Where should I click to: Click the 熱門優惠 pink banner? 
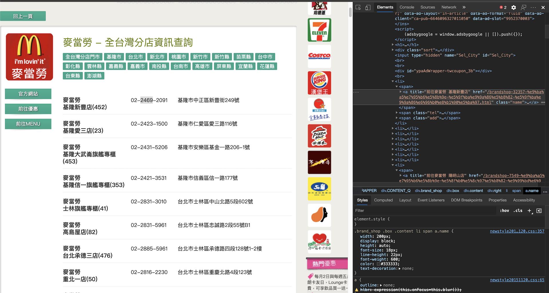[x=327, y=264]
